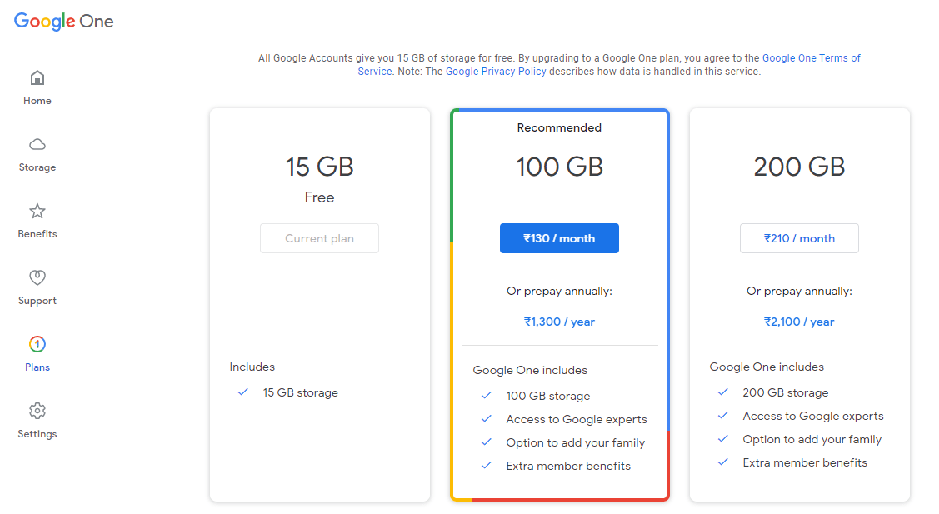The height and width of the screenshot is (514, 939).
Task: Click the checkmark beside 200 GB storage
Action: tap(722, 392)
